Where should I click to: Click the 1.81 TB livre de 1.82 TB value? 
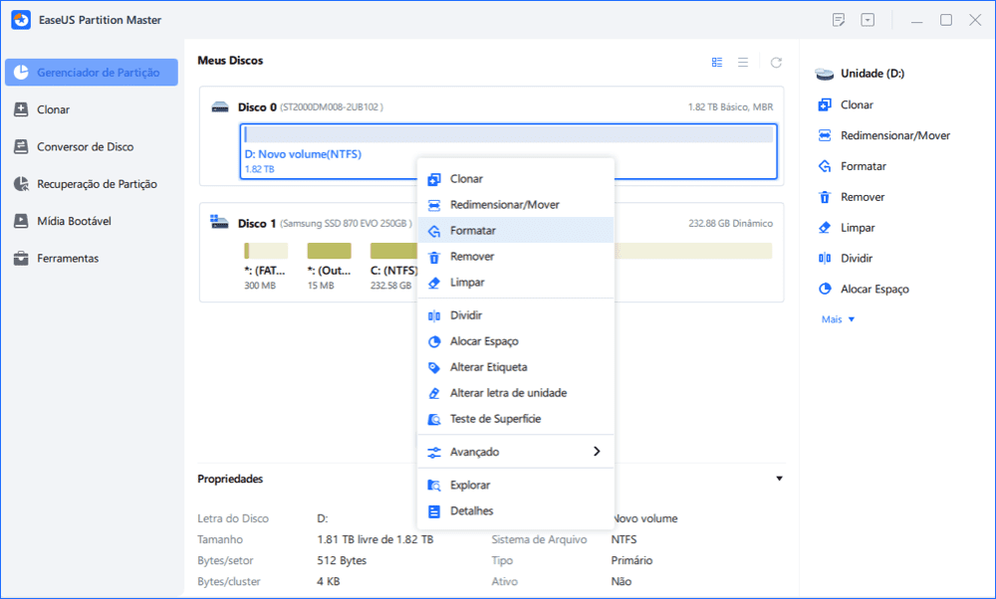[374, 539]
